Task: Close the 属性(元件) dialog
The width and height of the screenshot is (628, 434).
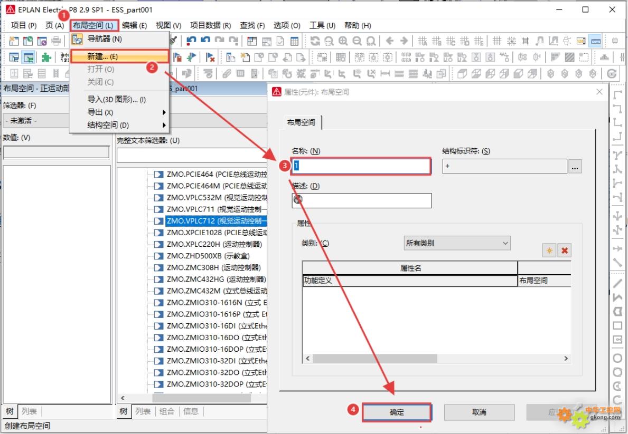Action: coord(599,92)
